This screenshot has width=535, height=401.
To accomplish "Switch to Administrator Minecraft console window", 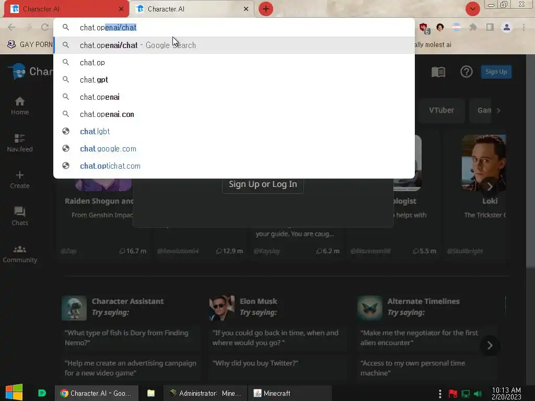I will [206, 393].
